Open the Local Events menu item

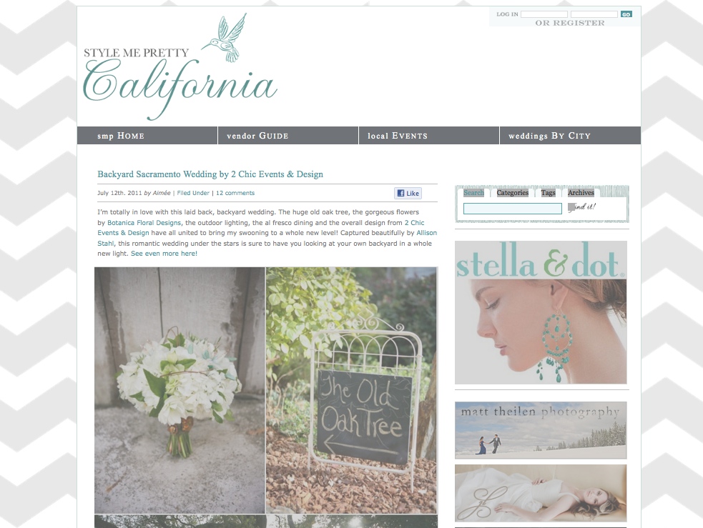pyautogui.click(x=429, y=136)
